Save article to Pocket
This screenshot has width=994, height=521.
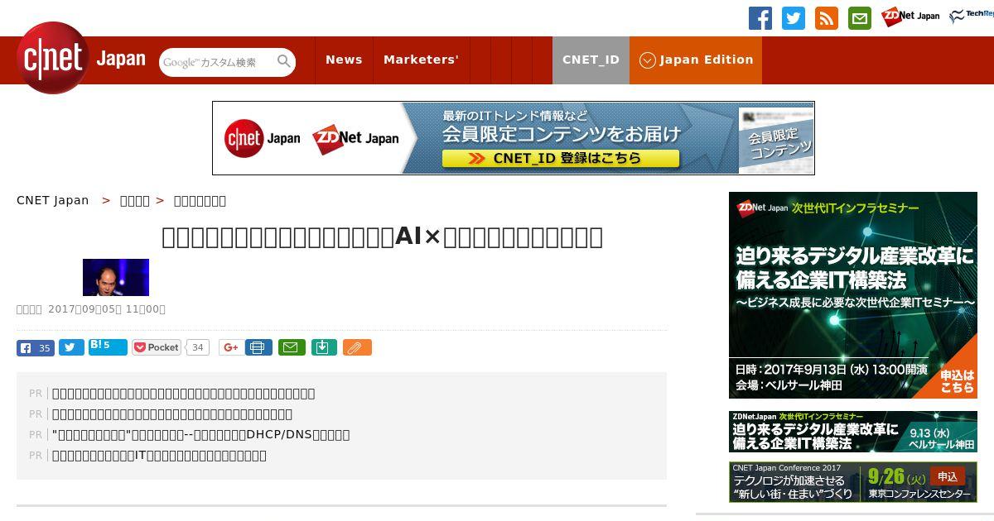coord(157,347)
